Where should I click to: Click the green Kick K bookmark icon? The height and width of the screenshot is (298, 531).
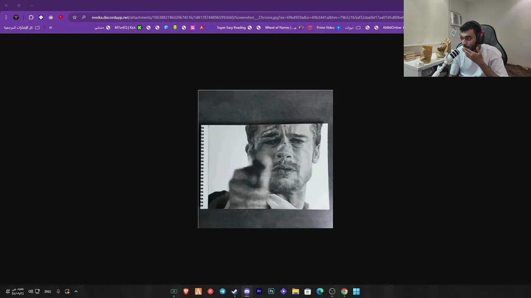click(x=140, y=28)
